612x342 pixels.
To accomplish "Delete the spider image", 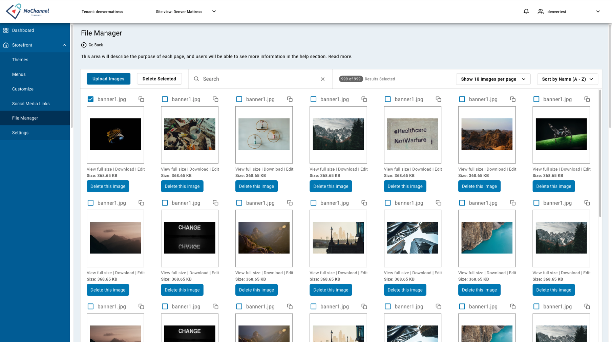I will (554, 186).
